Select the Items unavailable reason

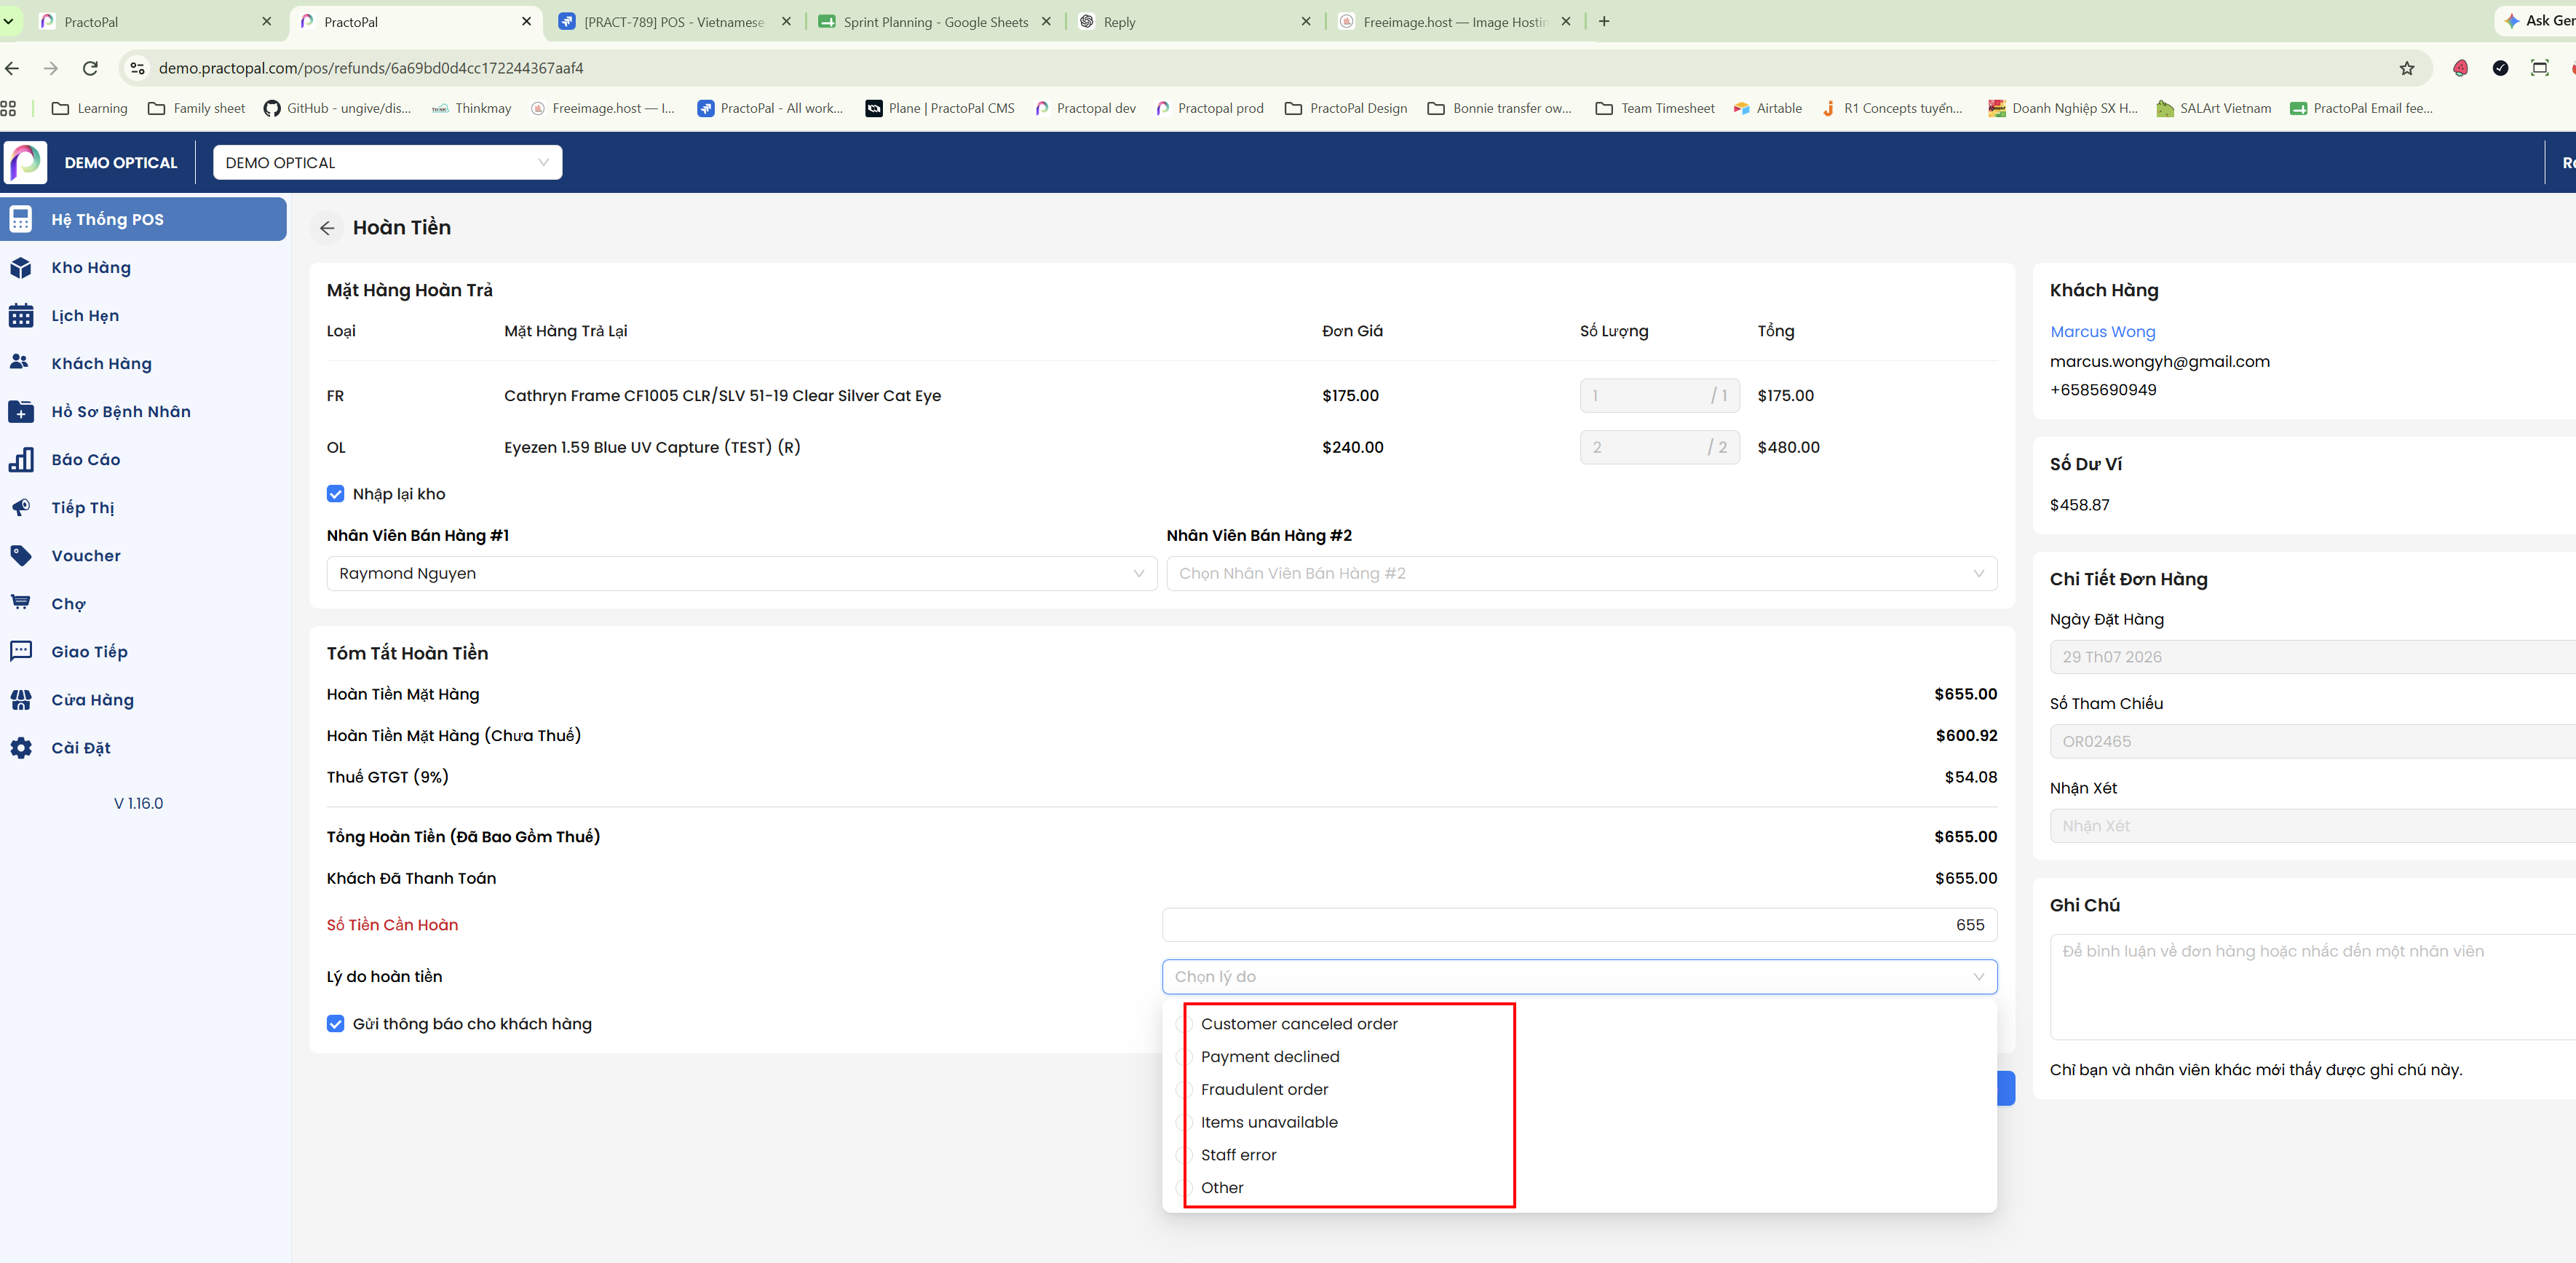click(1579, 1122)
